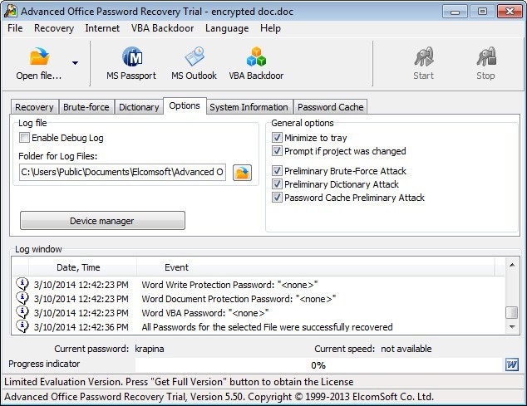This screenshot has height=406, width=527.
Task: Open the Help menu
Action: [270, 28]
